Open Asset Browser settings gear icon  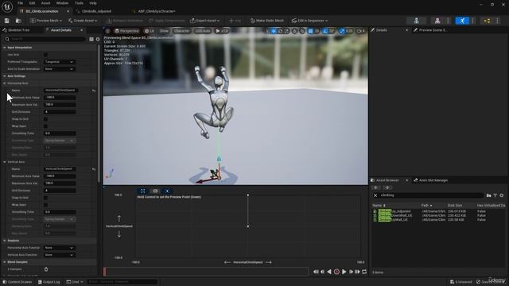(502, 195)
